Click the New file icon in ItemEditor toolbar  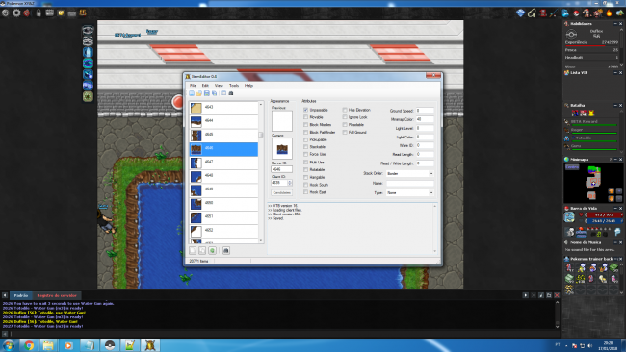coord(192,93)
